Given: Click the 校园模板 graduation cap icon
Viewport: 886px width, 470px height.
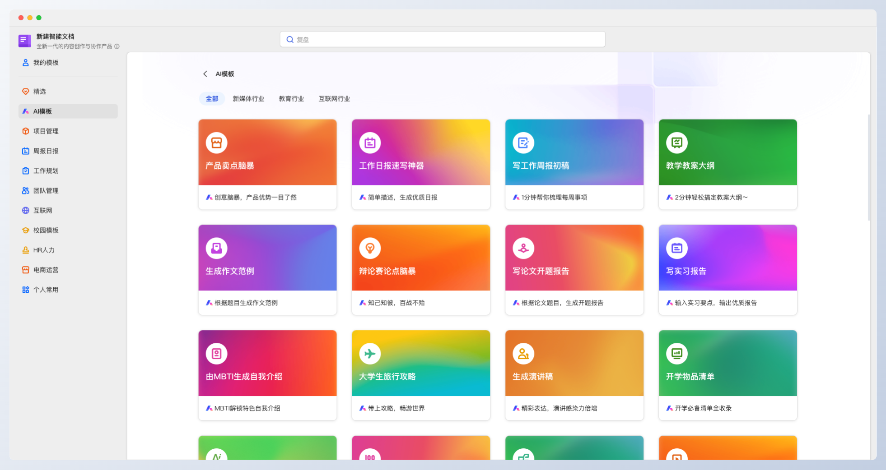Looking at the screenshot, I should [x=26, y=230].
